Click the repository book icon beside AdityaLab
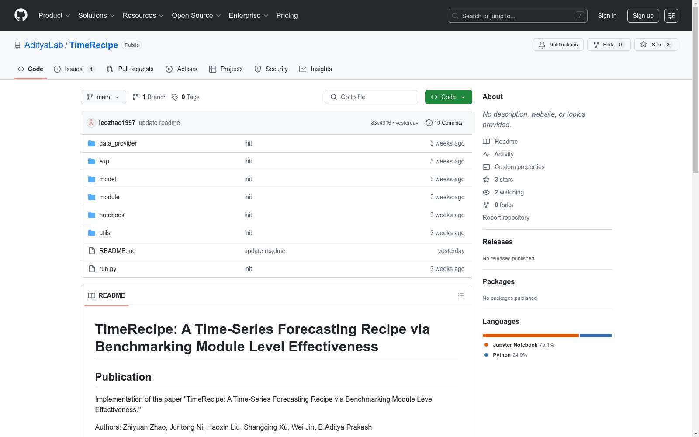 click(x=17, y=45)
